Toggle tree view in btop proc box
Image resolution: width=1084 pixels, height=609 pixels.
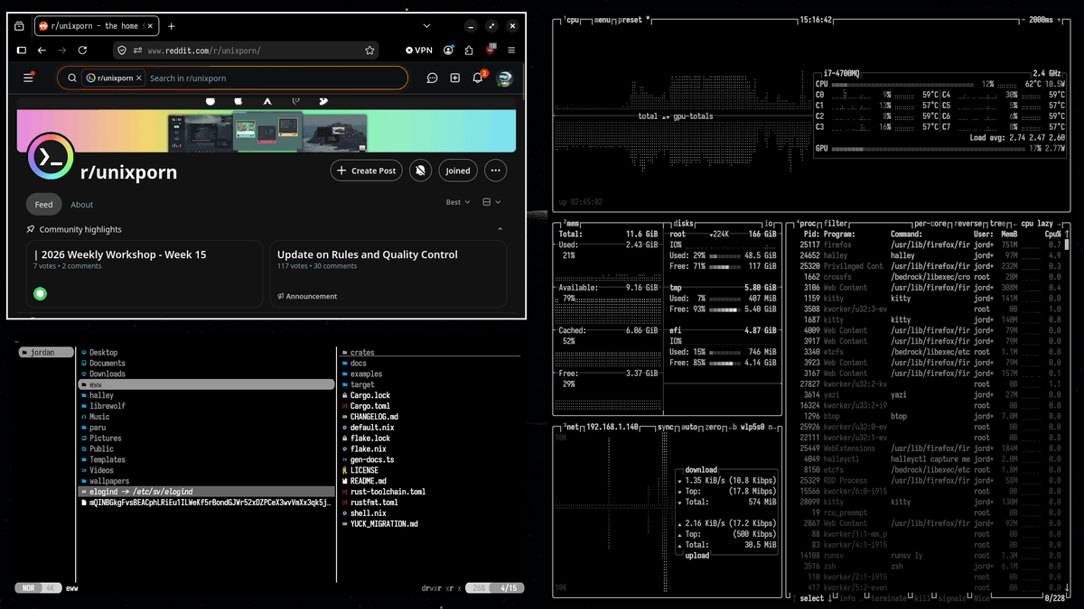coord(1000,223)
